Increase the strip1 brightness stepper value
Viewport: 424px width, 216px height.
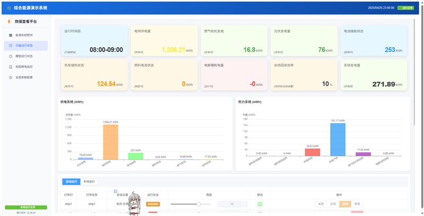coord(244,204)
